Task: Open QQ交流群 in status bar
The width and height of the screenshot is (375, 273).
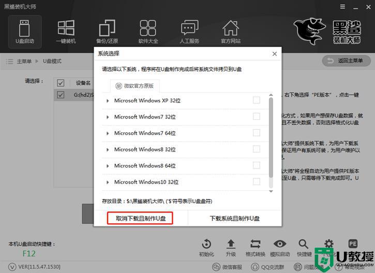Action: (267, 267)
